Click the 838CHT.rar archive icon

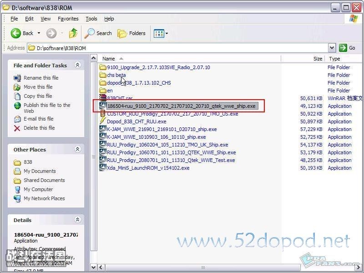pyautogui.click(x=103, y=98)
